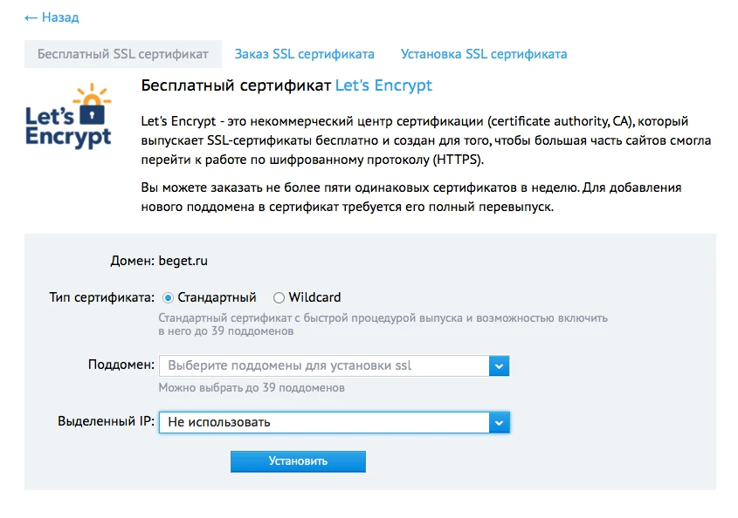Click the arrow icon on subdomain dropdown
Screen dimensions: 738x518
tap(499, 366)
